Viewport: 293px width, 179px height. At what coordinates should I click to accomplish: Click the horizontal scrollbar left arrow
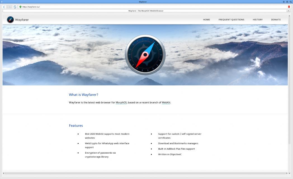tap(4, 173)
